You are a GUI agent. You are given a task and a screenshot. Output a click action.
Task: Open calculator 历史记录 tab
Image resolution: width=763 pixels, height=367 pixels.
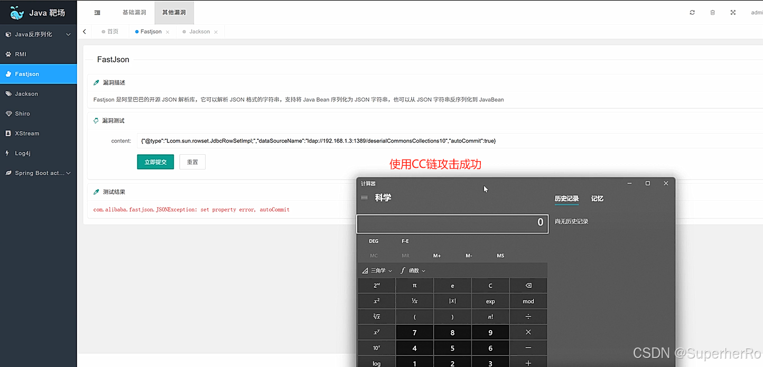pyautogui.click(x=566, y=199)
